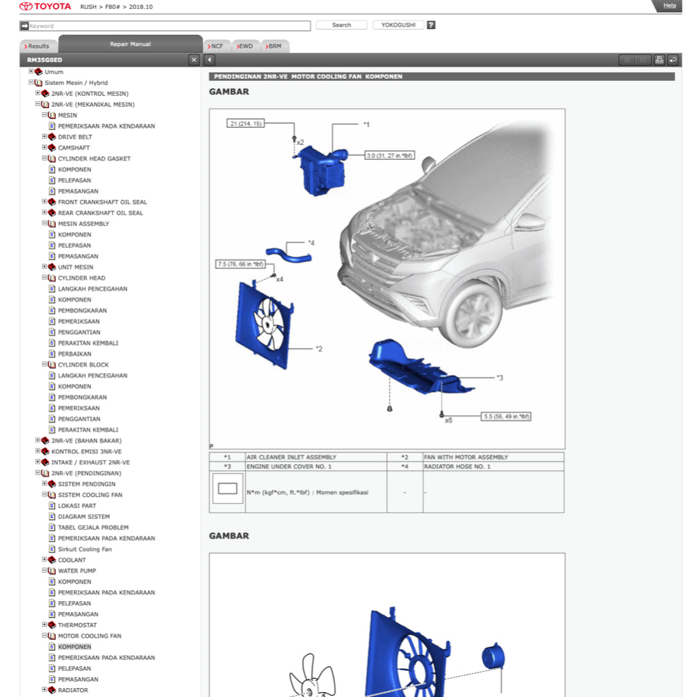Click the Toyota logo
The height and width of the screenshot is (697, 697).
45,6
